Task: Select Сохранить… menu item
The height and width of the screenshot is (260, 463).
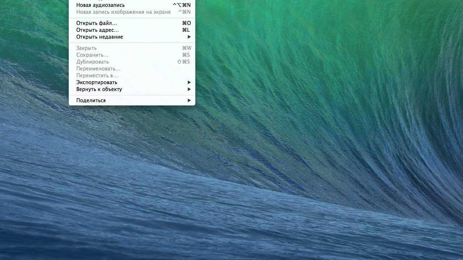Action: tap(132, 55)
